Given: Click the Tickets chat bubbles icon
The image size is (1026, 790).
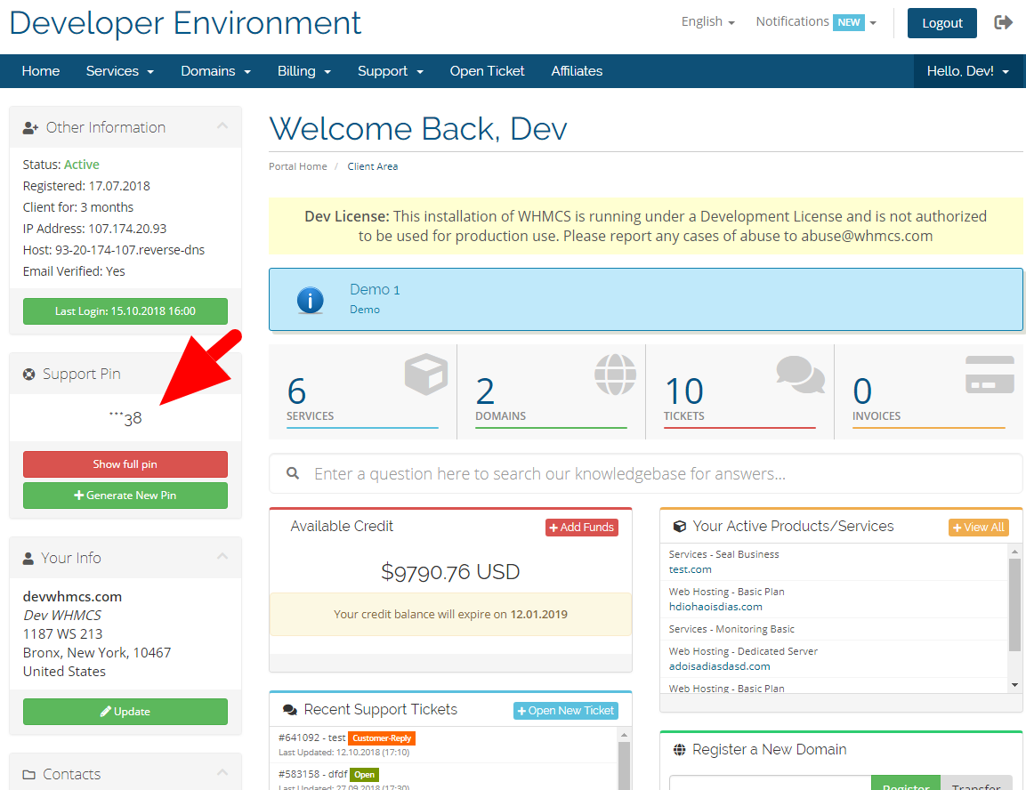Looking at the screenshot, I should 800,374.
